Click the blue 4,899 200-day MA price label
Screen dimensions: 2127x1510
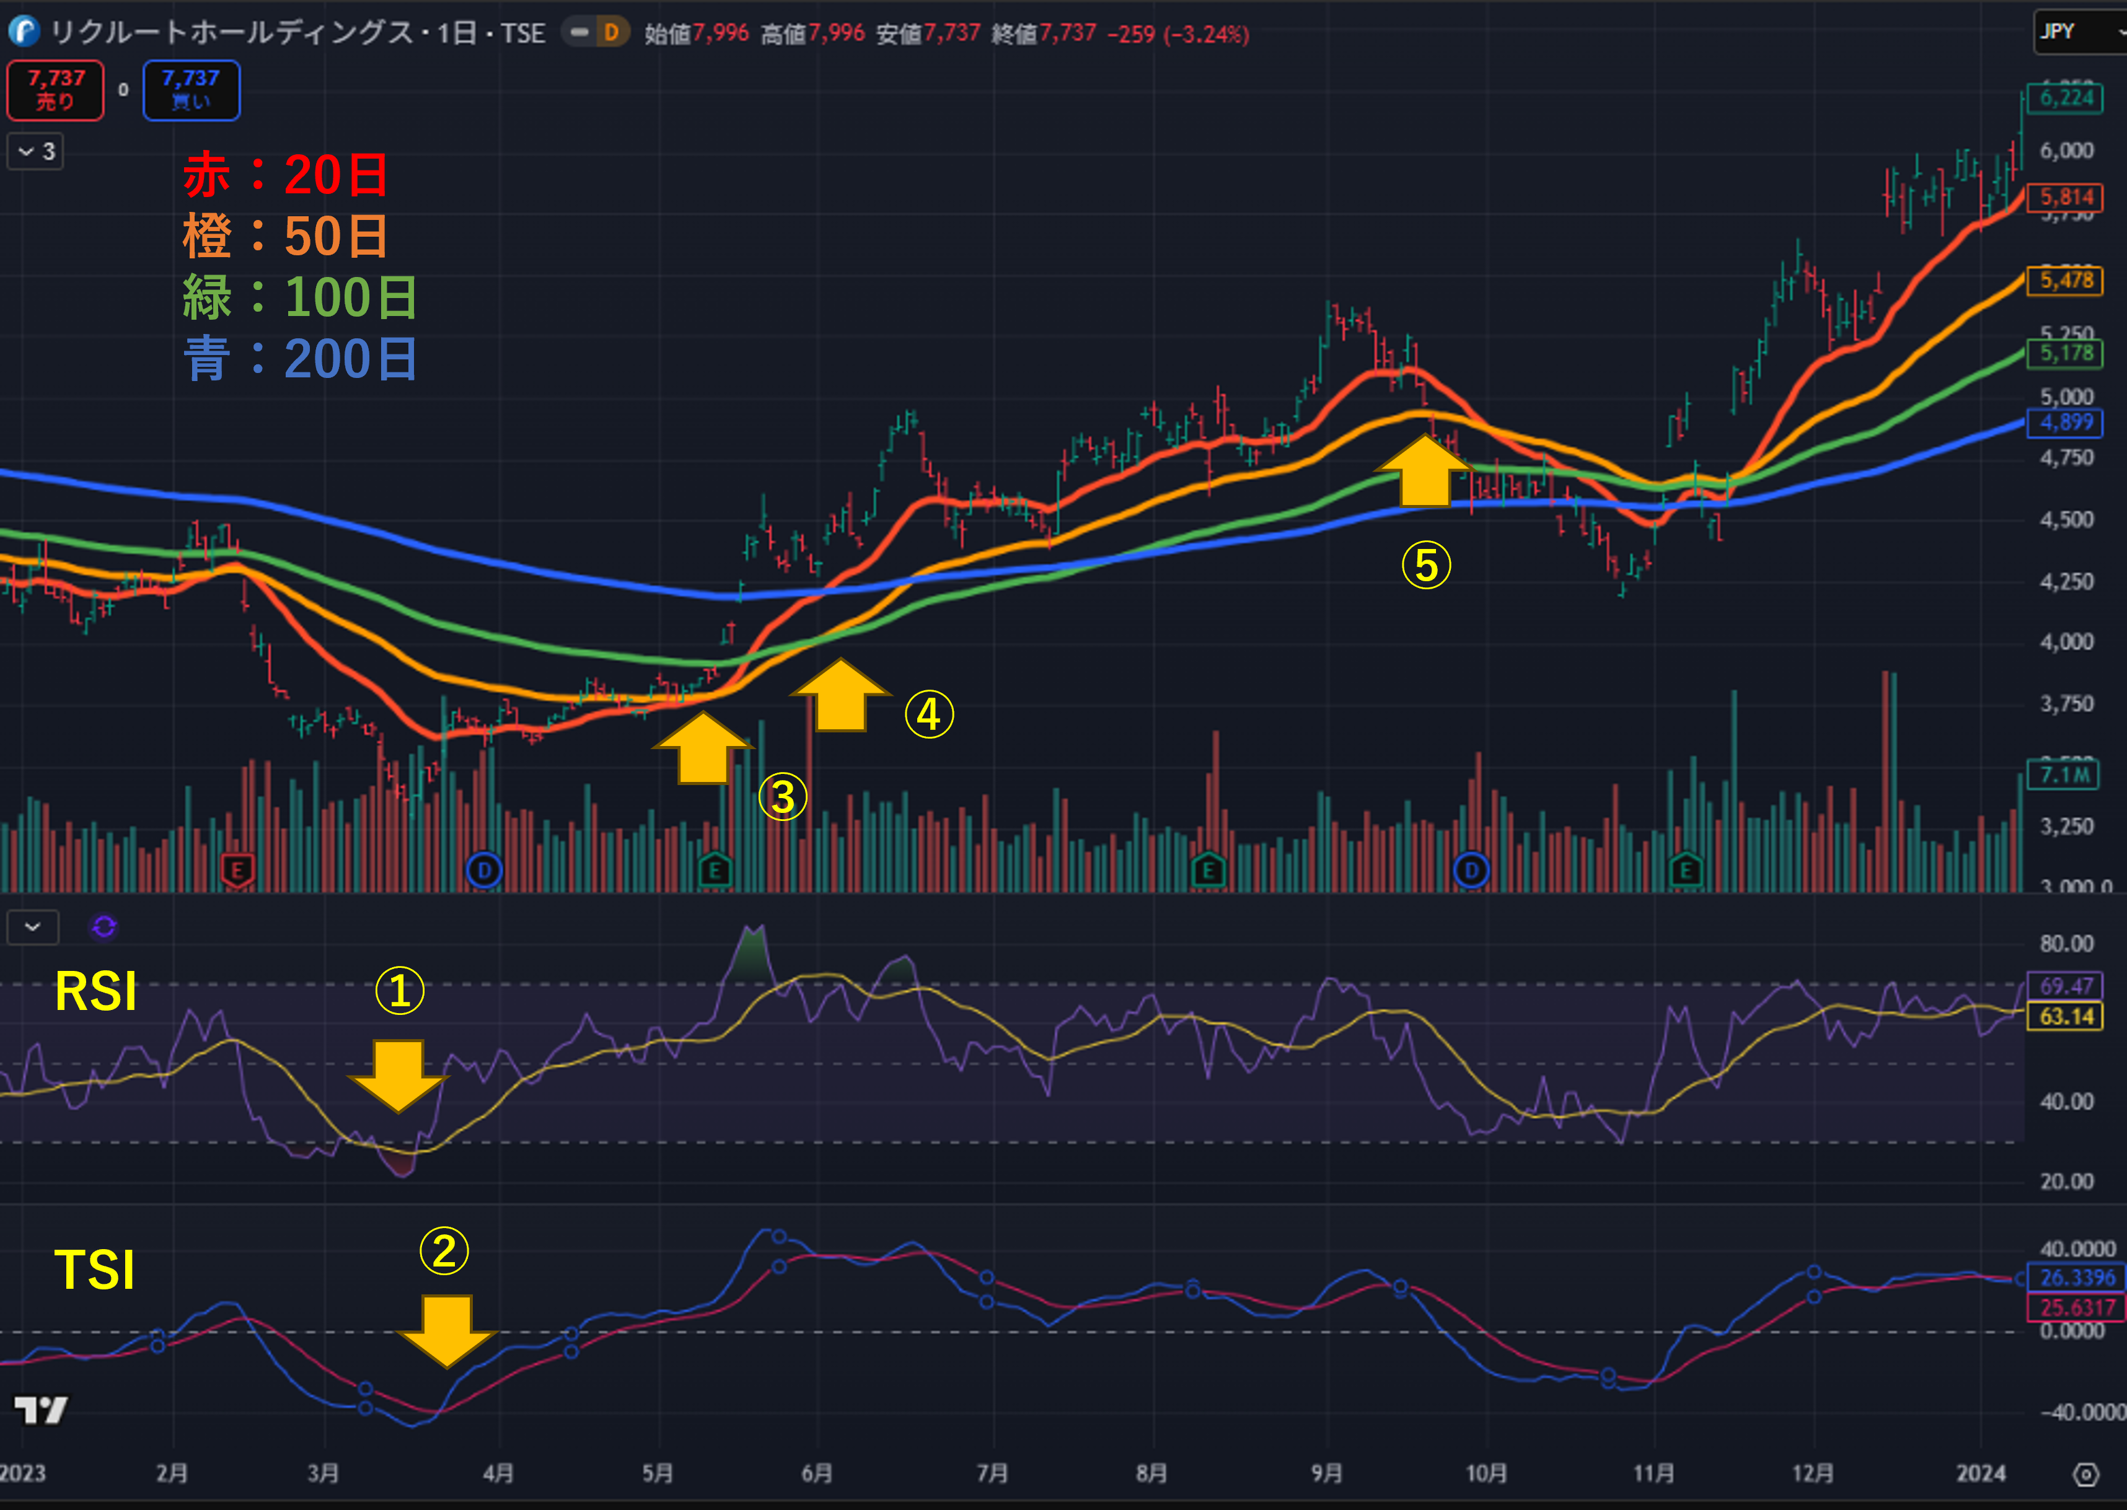pyautogui.click(x=2064, y=422)
